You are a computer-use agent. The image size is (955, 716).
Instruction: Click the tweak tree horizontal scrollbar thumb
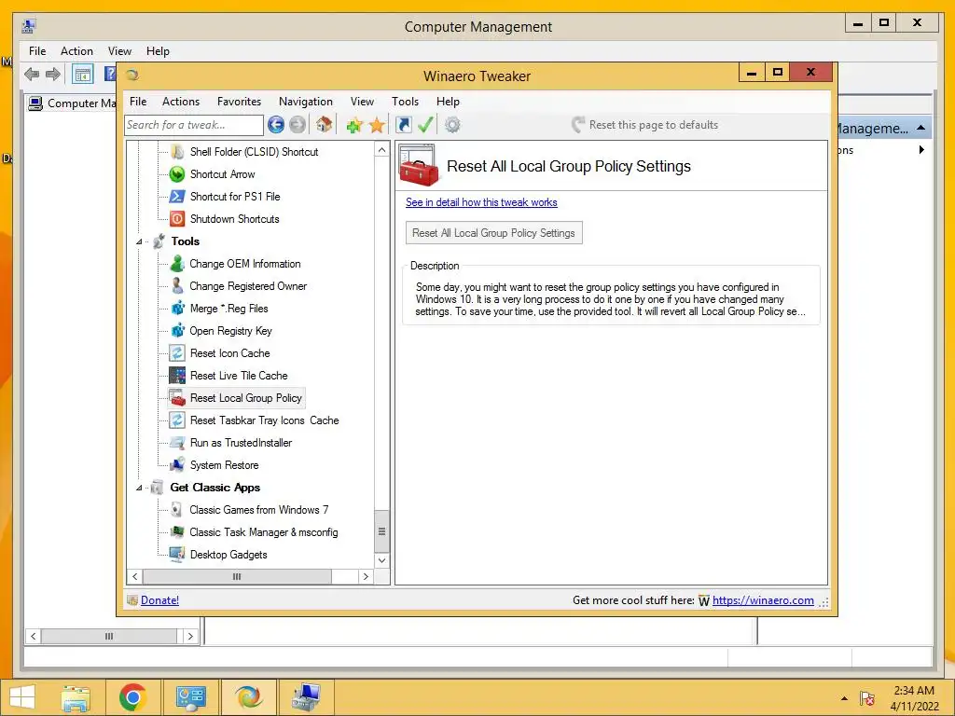237,576
